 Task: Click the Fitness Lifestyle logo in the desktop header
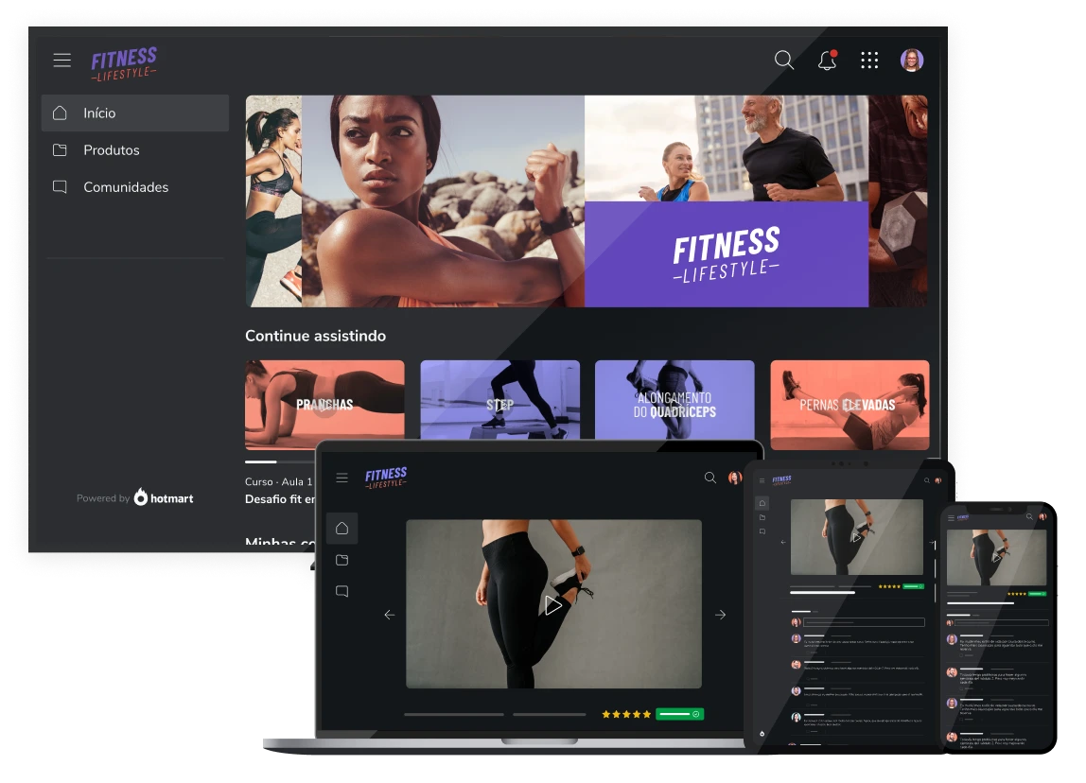click(124, 63)
